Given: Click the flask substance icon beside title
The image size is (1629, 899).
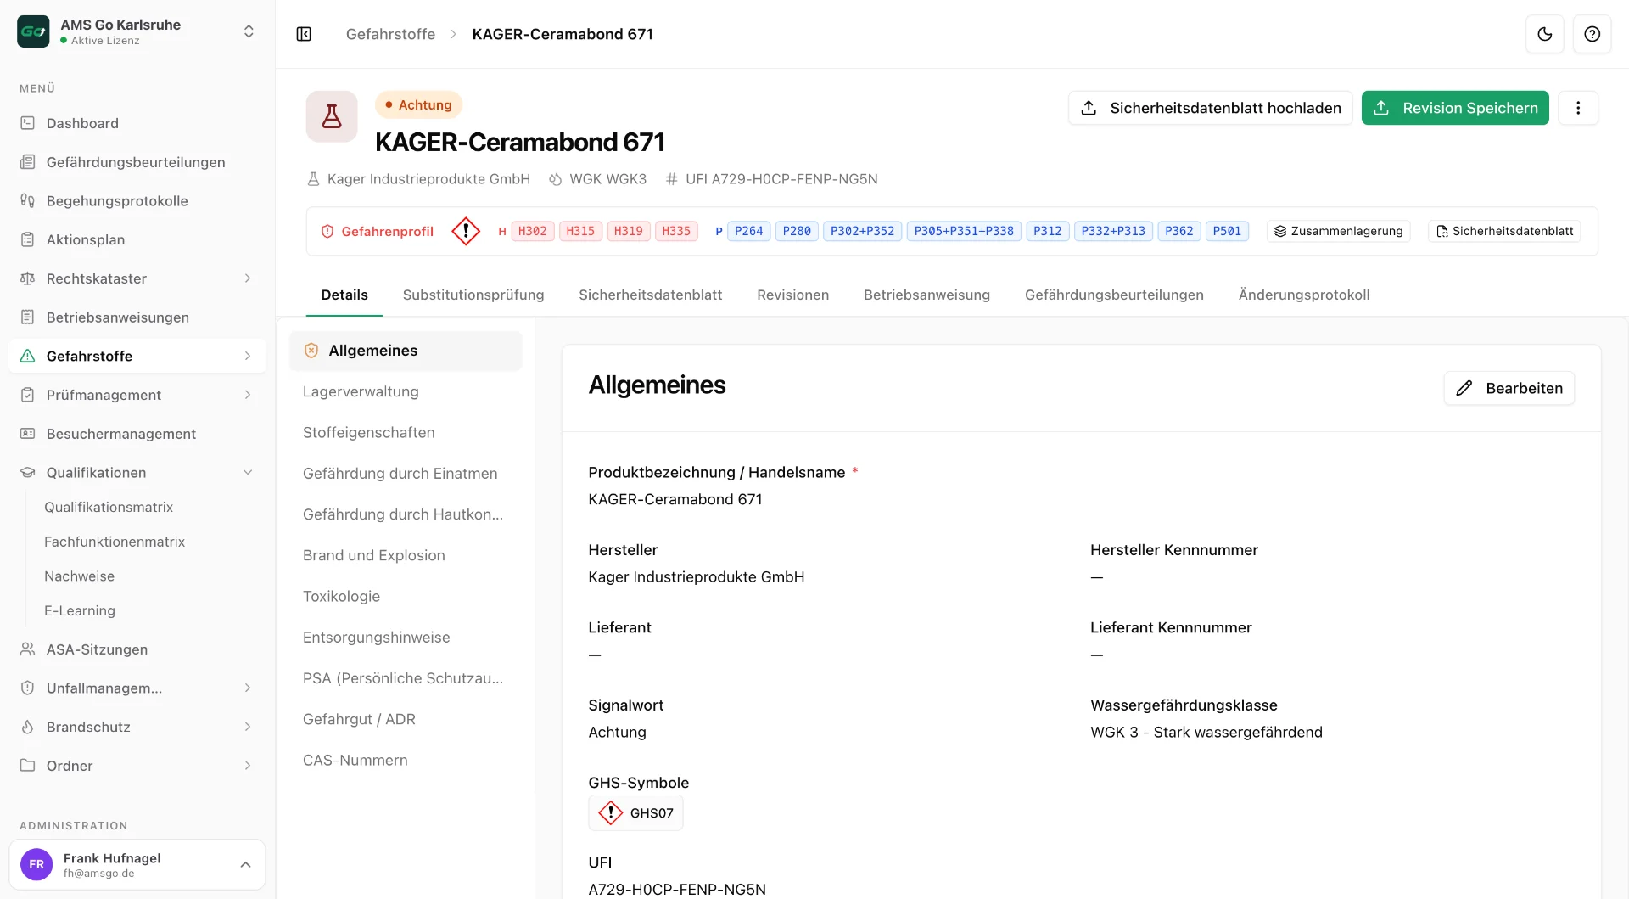Looking at the screenshot, I should (332, 116).
